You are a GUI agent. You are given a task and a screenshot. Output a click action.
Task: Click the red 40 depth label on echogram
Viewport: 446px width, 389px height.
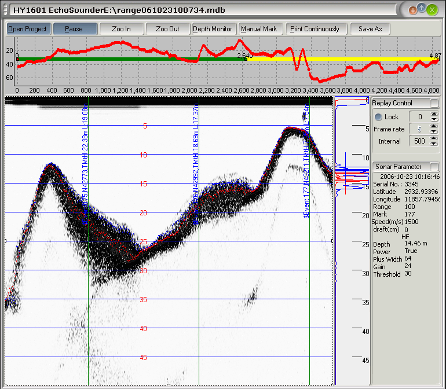[x=144, y=329]
